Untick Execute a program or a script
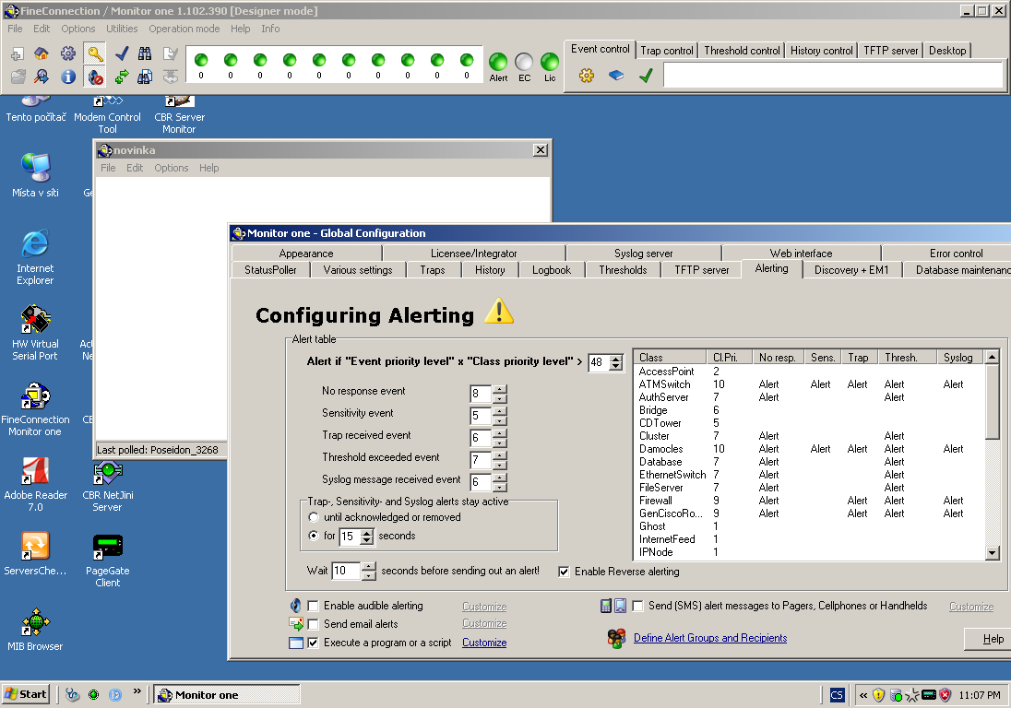The height and width of the screenshot is (708, 1011). pyautogui.click(x=313, y=643)
